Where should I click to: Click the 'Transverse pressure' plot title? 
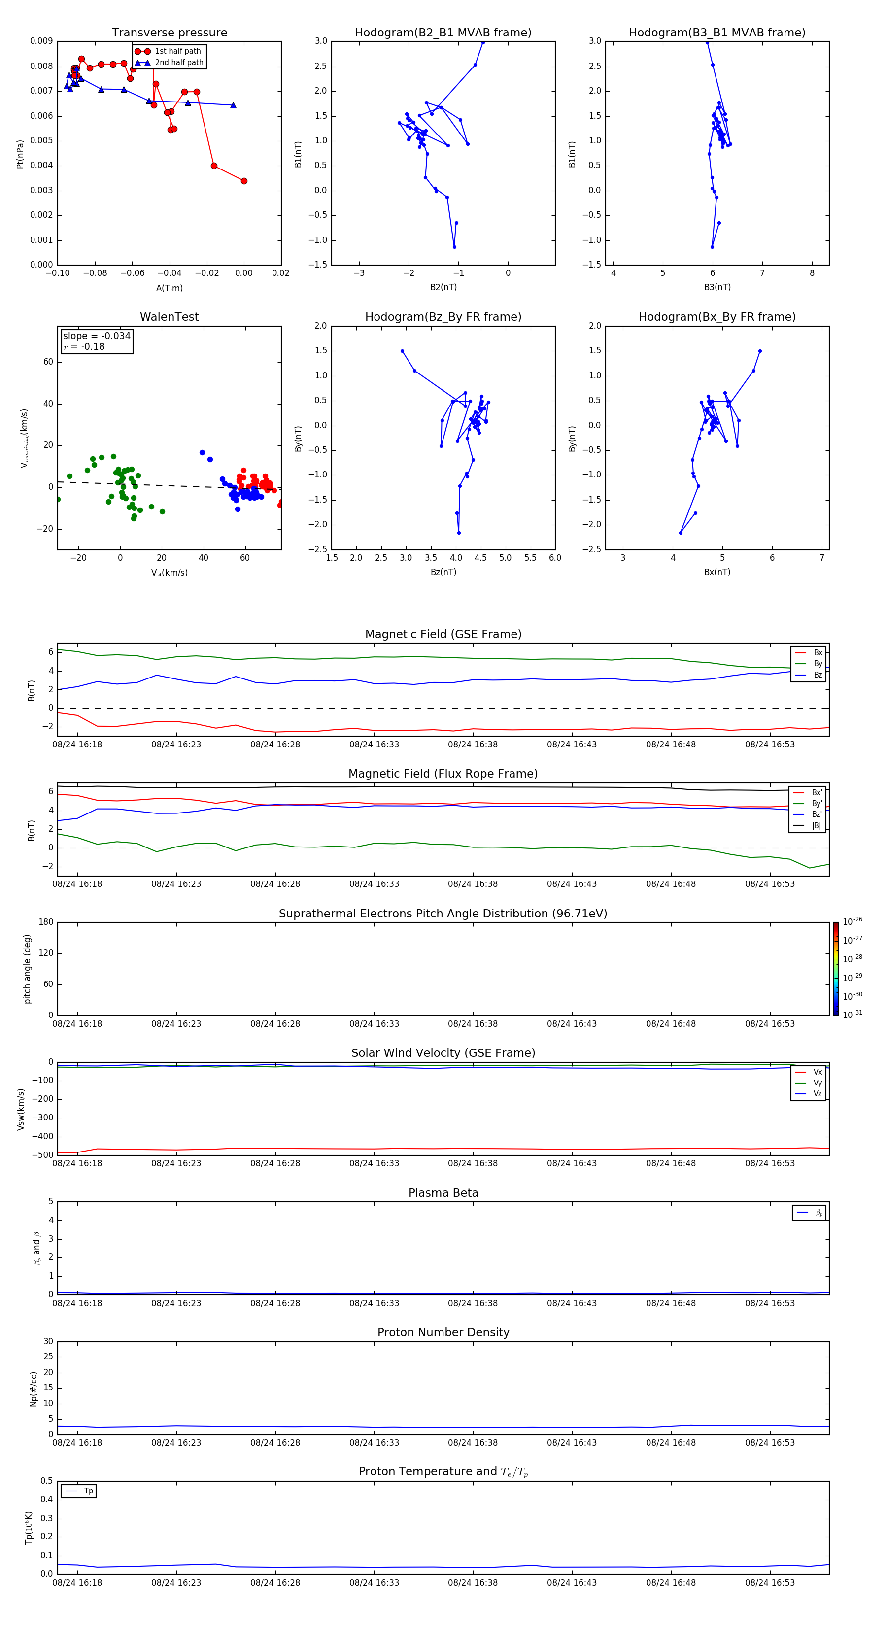[x=169, y=32]
